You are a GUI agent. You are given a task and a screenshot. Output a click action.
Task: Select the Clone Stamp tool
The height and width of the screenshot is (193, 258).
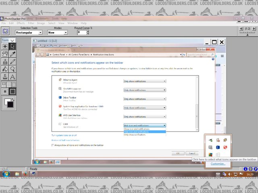(5, 76)
